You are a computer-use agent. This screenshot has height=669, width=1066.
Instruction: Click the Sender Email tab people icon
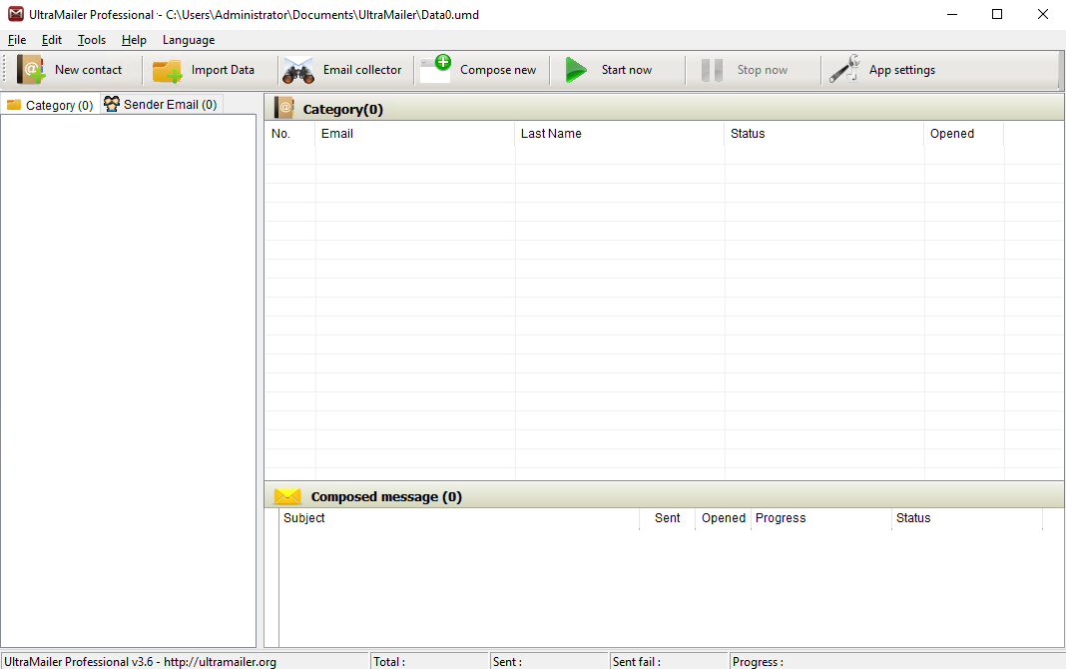tap(112, 104)
